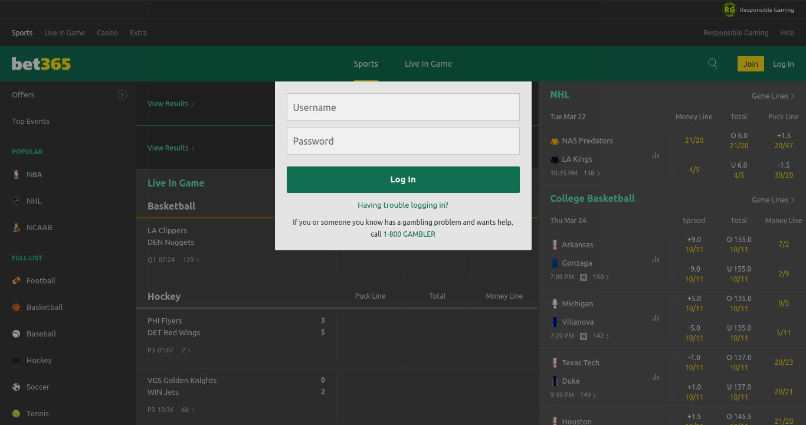Image resolution: width=806 pixels, height=425 pixels.
Task: Select Predators Money Line odds 21/20
Action: tap(694, 140)
